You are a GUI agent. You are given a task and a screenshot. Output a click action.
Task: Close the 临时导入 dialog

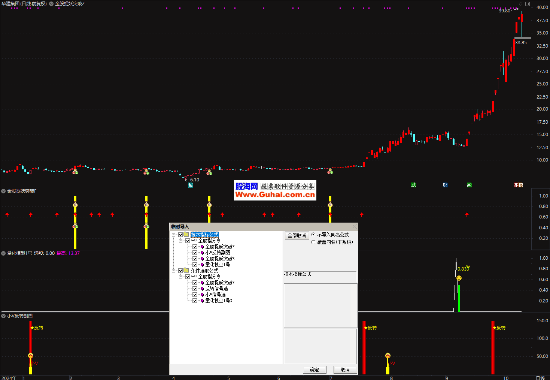click(355, 226)
